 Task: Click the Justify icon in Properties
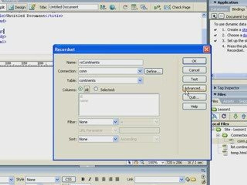click(117, 179)
